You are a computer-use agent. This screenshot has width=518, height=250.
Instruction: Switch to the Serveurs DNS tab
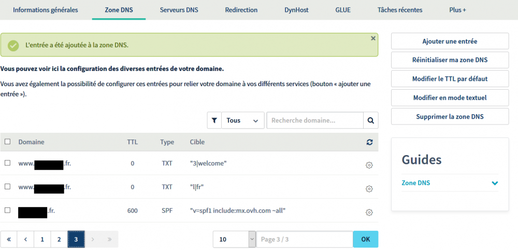(x=179, y=10)
